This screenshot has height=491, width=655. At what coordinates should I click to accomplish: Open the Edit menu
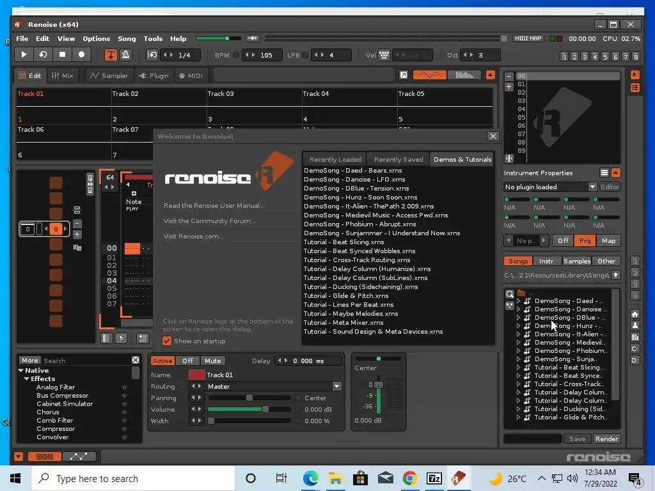point(42,38)
